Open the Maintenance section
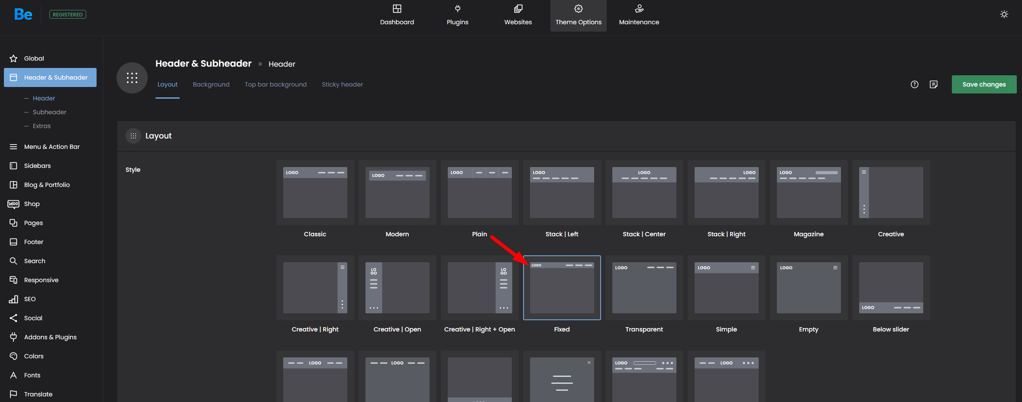1022x402 pixels. [x=639, y=16]
